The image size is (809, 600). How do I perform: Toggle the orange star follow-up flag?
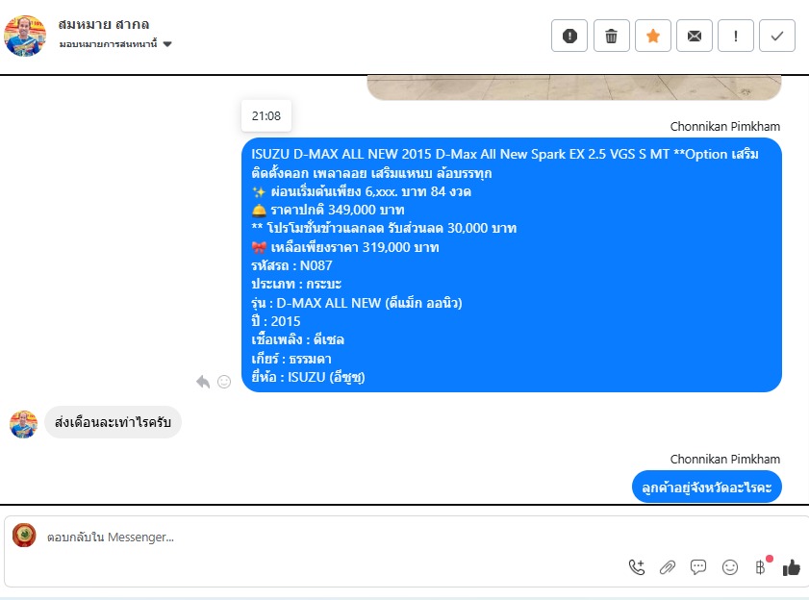652,36
